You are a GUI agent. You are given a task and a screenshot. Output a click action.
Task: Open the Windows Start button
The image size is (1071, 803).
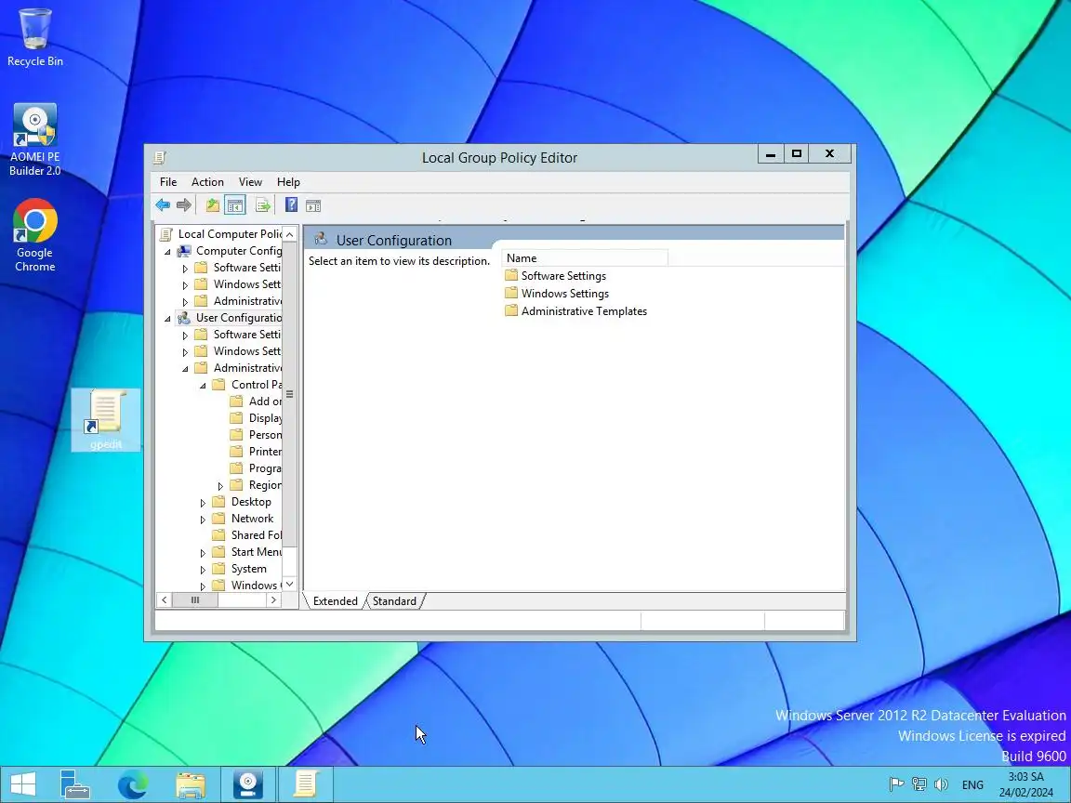point(23,783)
